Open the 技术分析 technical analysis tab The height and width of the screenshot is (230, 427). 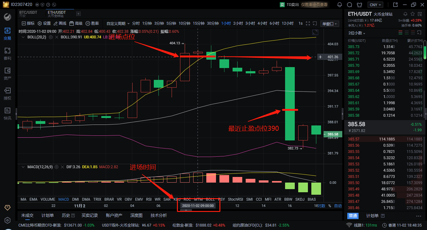(x=159, y=215)
